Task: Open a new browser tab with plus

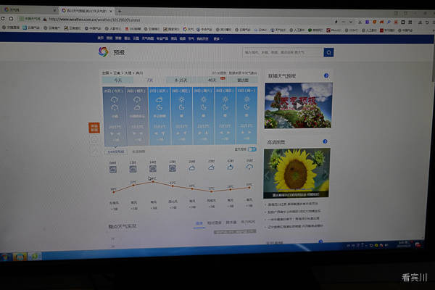Action: [120, 12]
